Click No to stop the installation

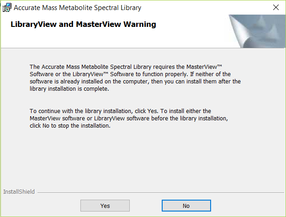pos(186,206)
